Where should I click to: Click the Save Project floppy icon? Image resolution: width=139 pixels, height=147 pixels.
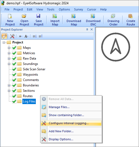pos(38,16)
